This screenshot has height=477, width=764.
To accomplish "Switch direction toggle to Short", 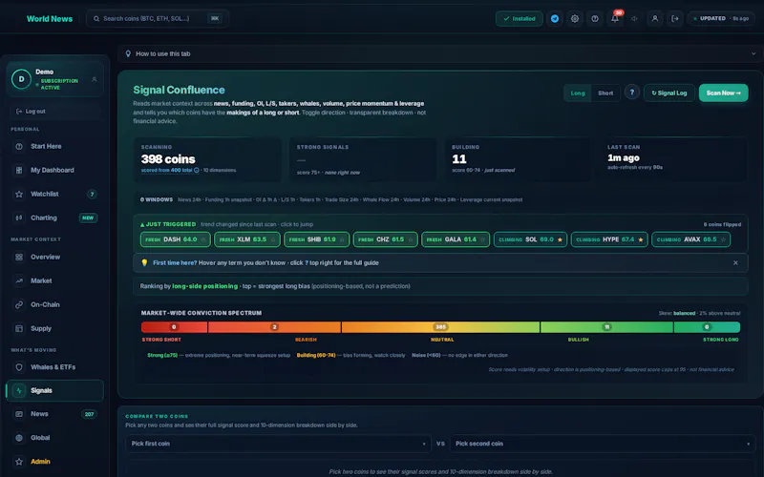I will coord(605,93).
